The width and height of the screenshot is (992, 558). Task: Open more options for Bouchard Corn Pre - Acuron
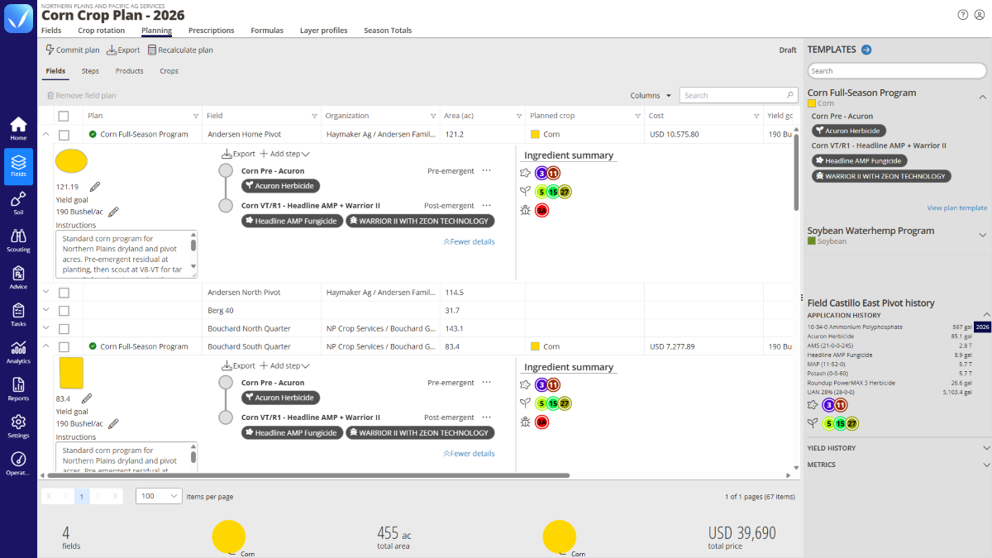(486, 383)
